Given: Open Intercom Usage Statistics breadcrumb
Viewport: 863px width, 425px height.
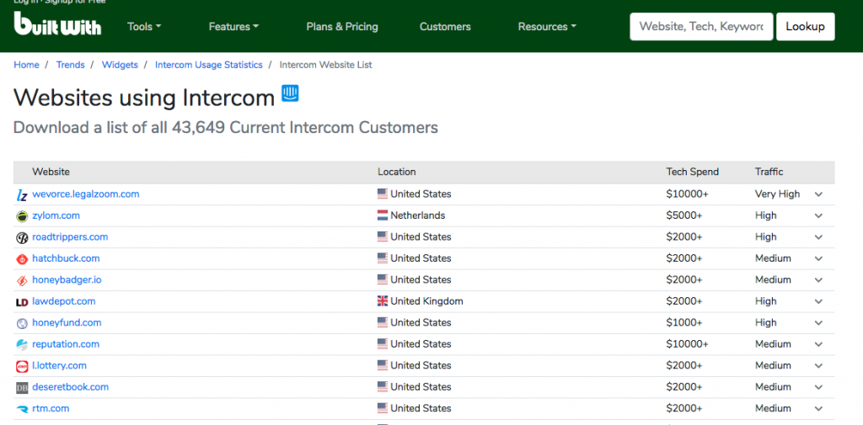Looking at the screenshot, I should coord(209,65).
